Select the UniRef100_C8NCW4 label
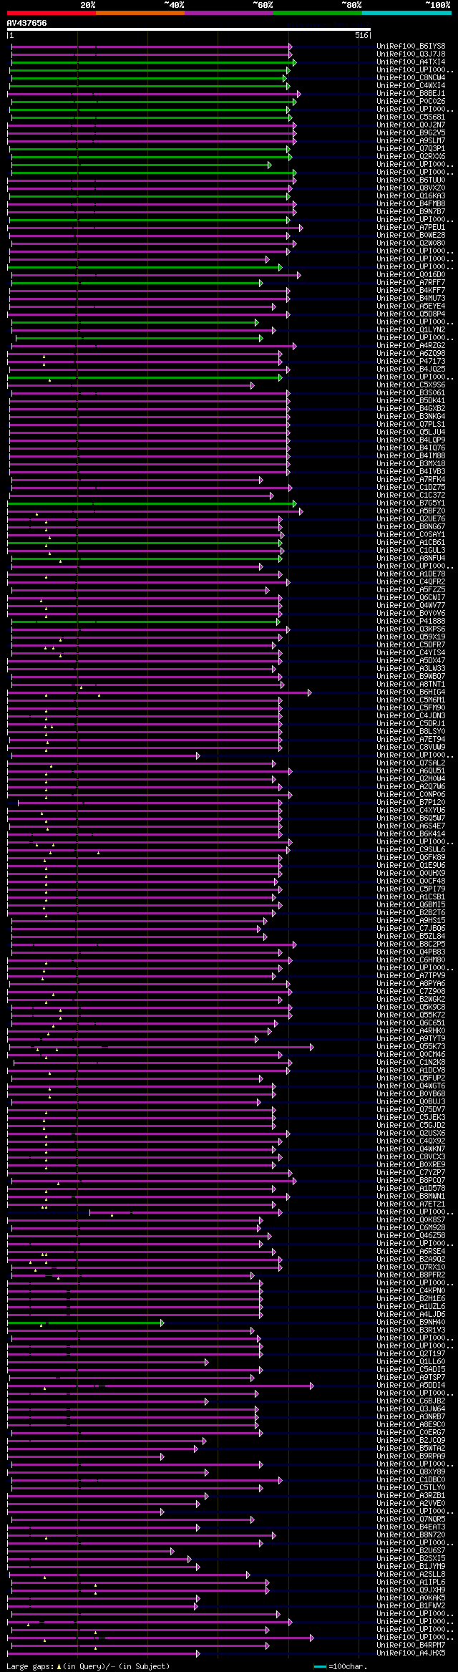 pyautogui.click(x=411, y=77)
